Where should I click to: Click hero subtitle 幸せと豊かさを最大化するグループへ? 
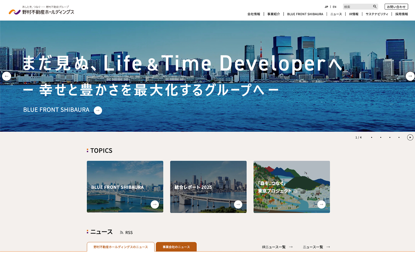(x=151, y=90)
